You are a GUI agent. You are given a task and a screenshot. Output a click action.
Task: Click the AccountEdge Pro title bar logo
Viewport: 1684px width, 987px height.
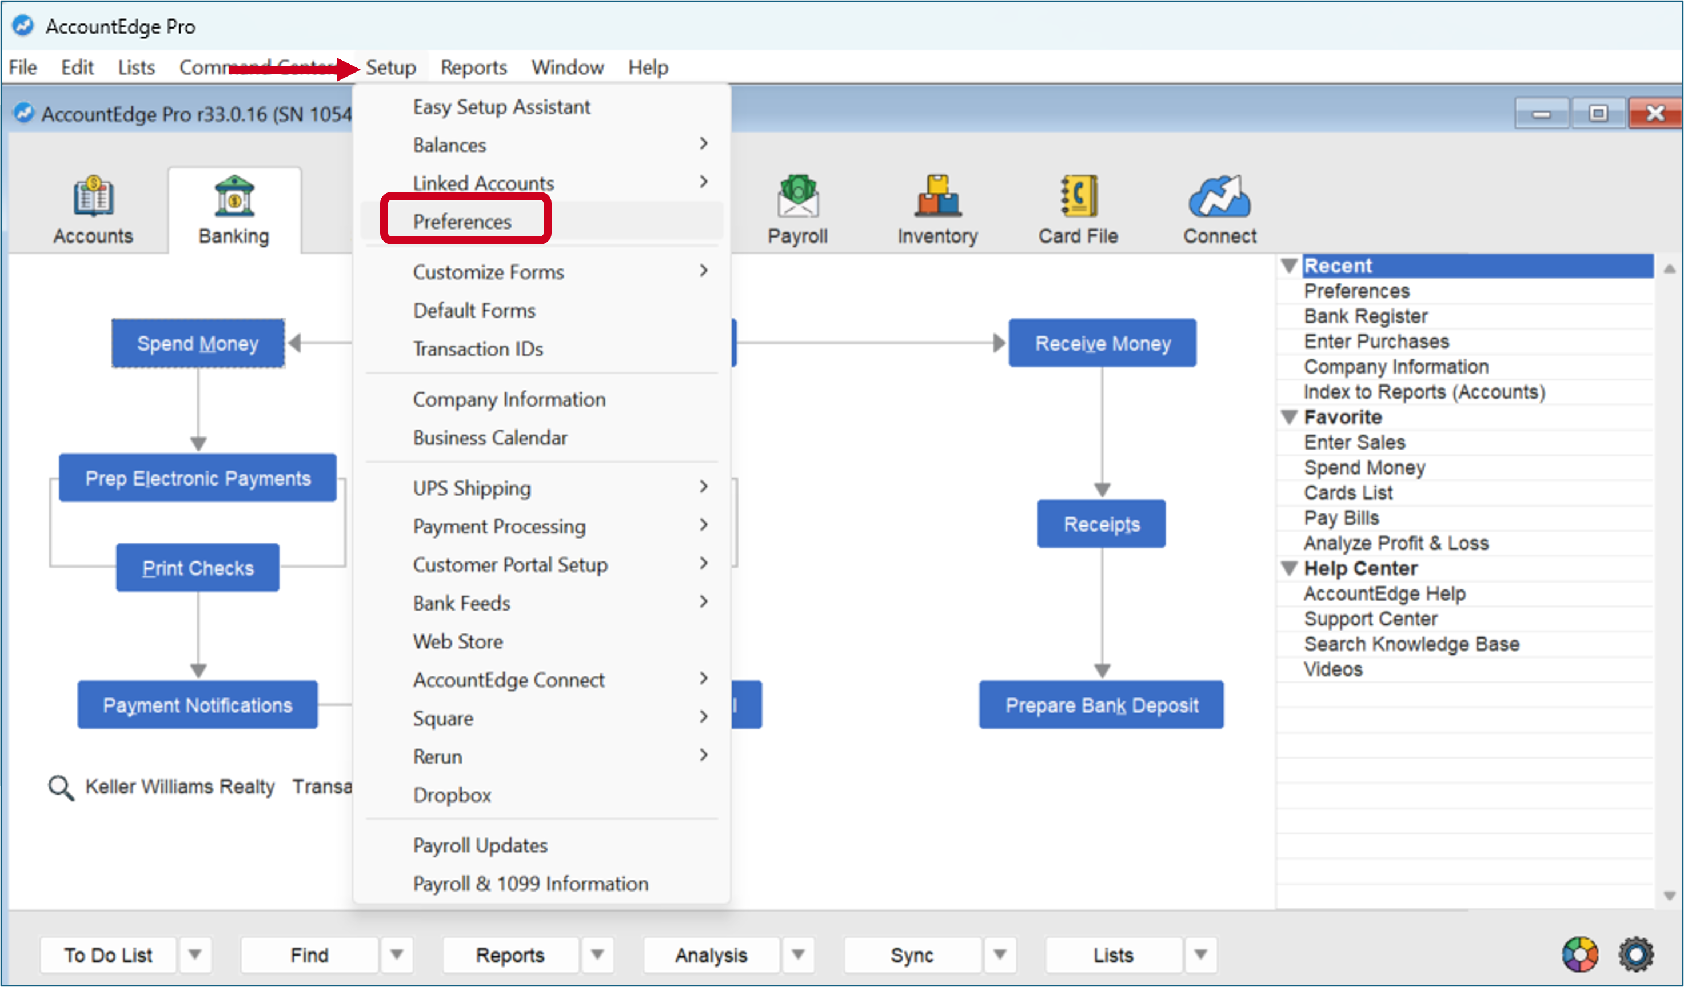[23, 26]
